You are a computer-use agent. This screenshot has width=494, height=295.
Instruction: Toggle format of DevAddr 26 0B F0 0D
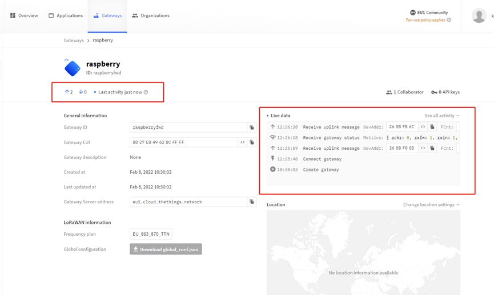[x=423, y=148]
